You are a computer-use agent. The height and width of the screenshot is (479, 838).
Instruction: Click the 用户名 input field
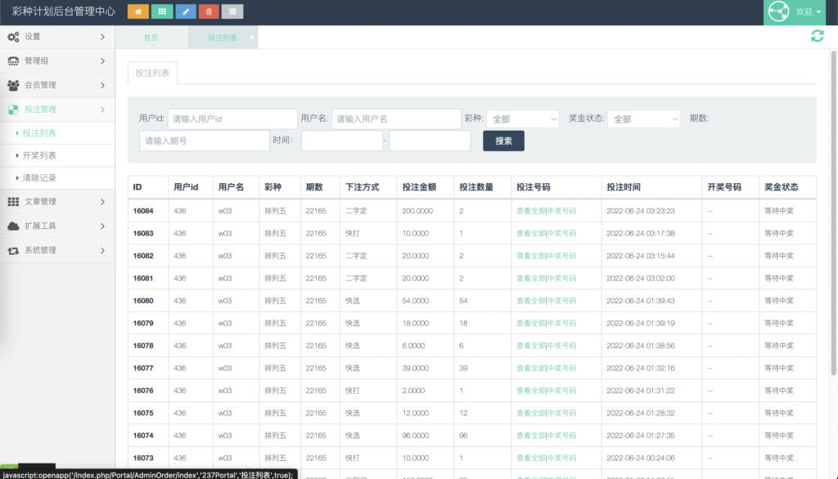tap(396, 119)
